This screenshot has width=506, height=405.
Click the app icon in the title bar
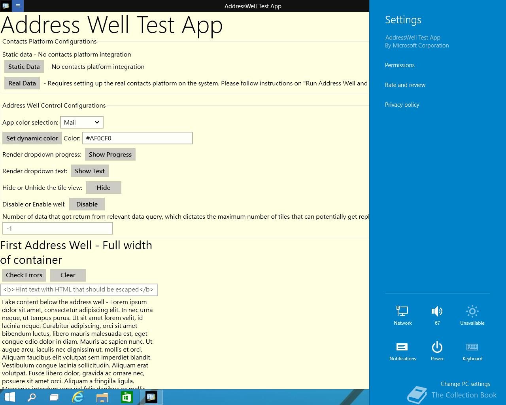(6, 6)
